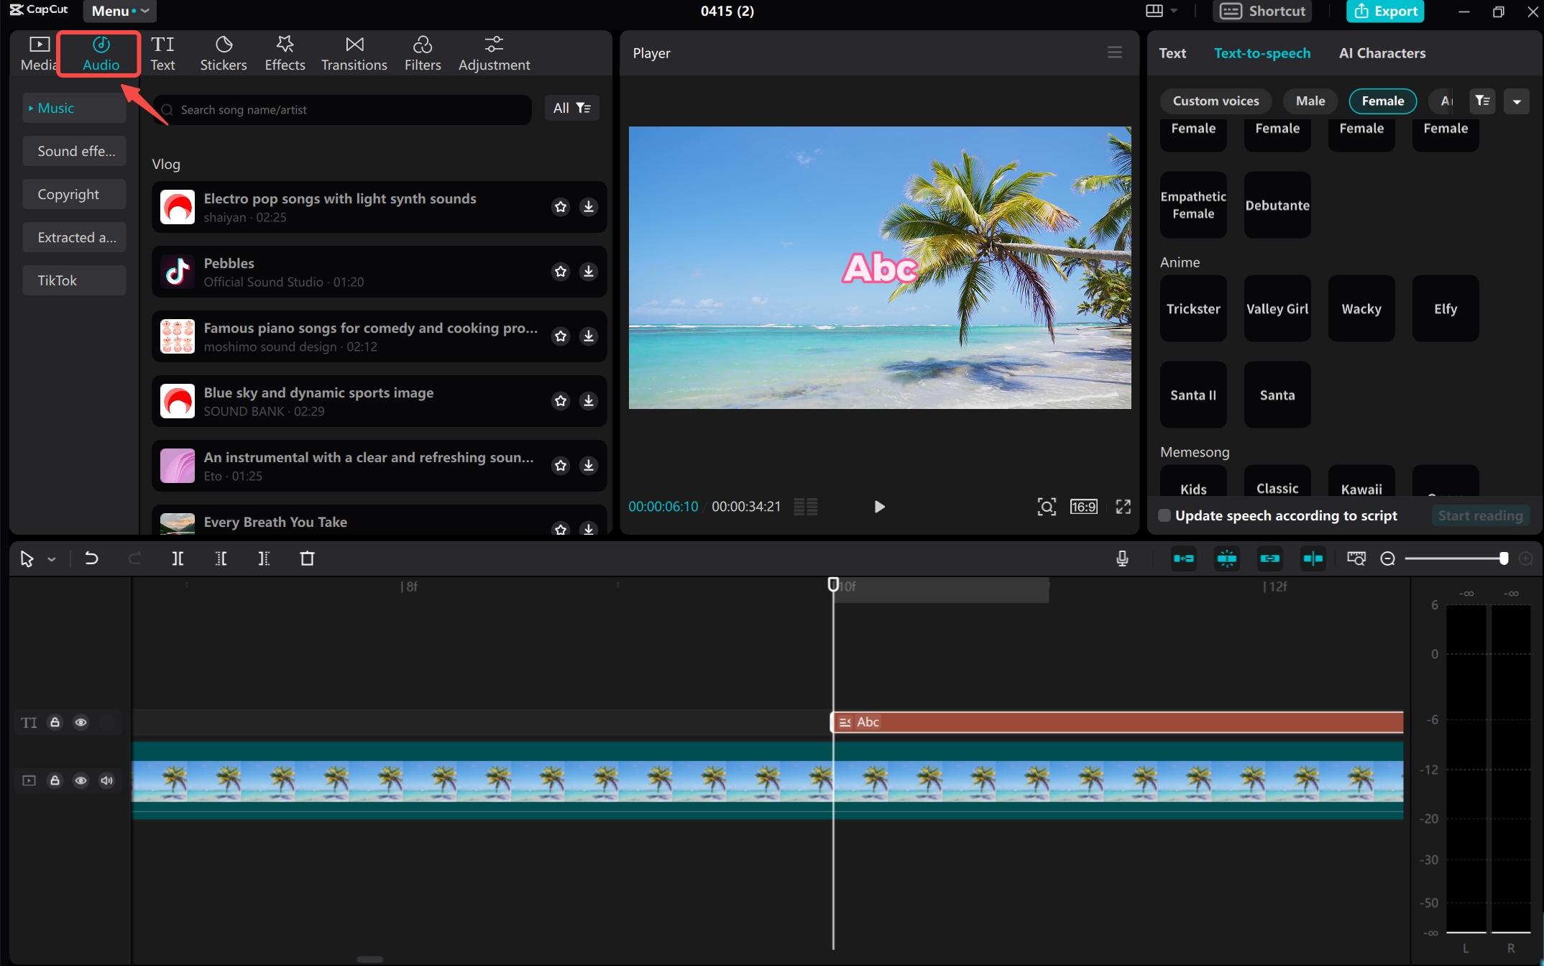
Task: Click the delete trash icon in timeline toolbar
Action: coord(307,558)
